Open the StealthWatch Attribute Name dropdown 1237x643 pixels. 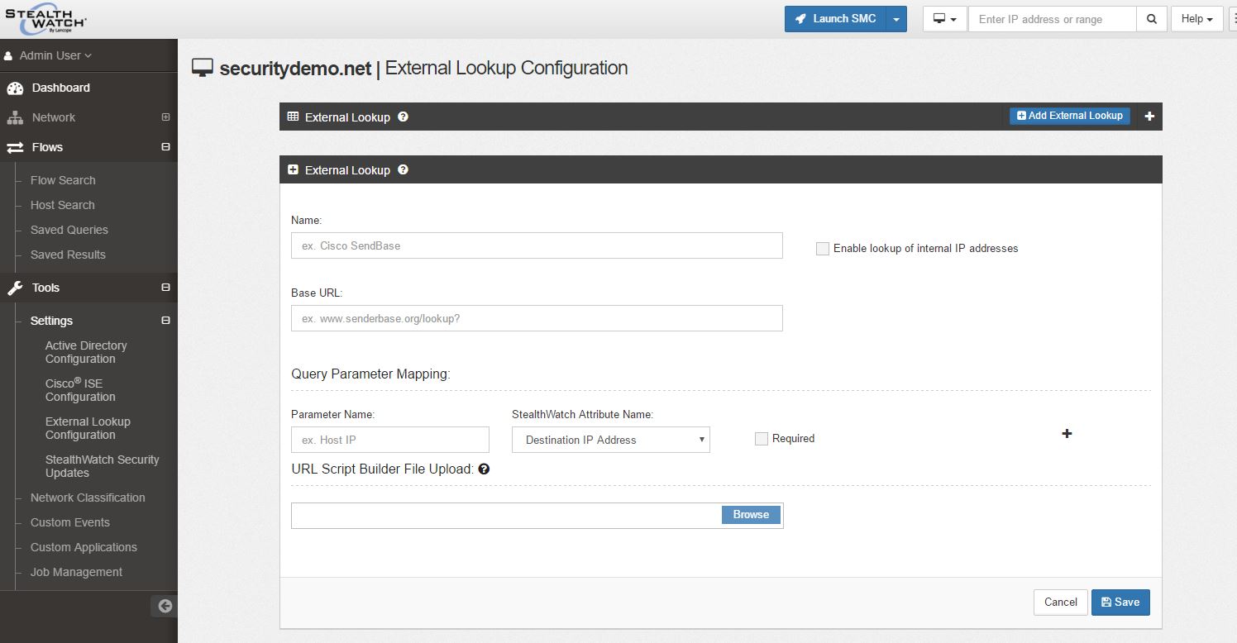pos(611,440)
